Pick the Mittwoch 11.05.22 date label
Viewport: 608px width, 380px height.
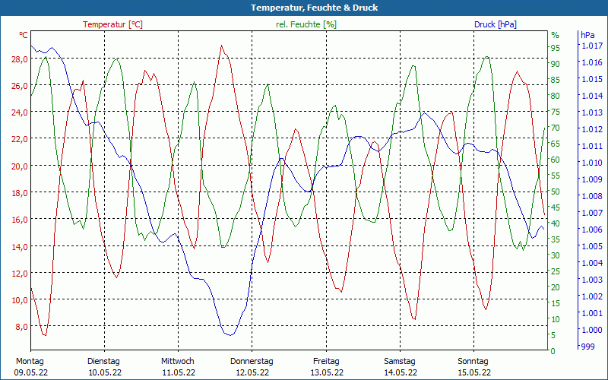(178, 367)
